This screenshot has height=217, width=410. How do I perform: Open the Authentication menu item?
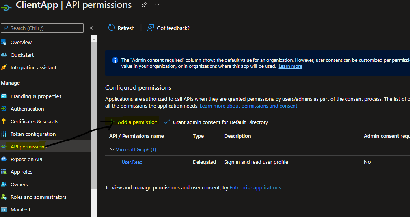tap(27, 109)
